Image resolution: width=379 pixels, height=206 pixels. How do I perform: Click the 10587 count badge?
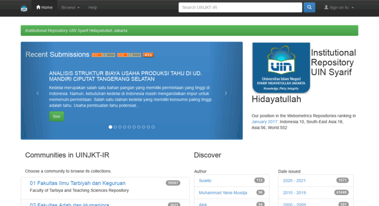(173, 183)
